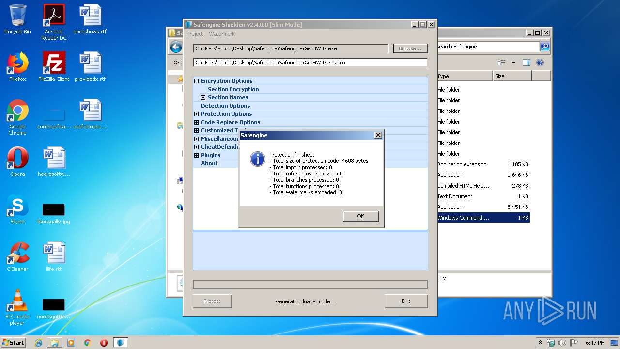Viewport: 620px width, 349px height.
Task: Click the GetHWID_se.exe output path field
Action: point(310,63)
